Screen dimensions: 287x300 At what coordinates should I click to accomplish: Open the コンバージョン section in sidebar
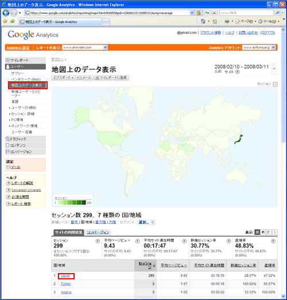click(x=25, y=152)
